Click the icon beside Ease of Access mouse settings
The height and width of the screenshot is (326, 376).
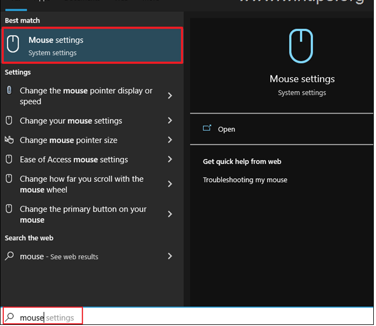[9, 159]
